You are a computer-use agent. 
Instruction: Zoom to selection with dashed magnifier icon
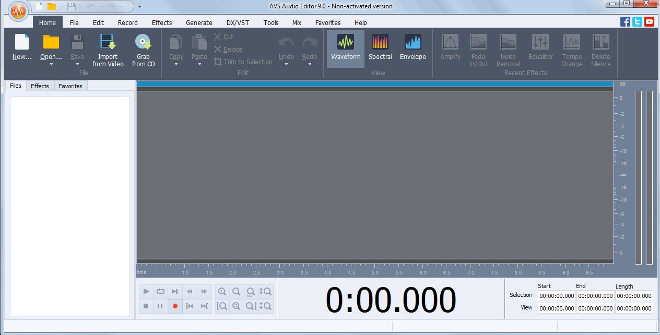[237, 306]
